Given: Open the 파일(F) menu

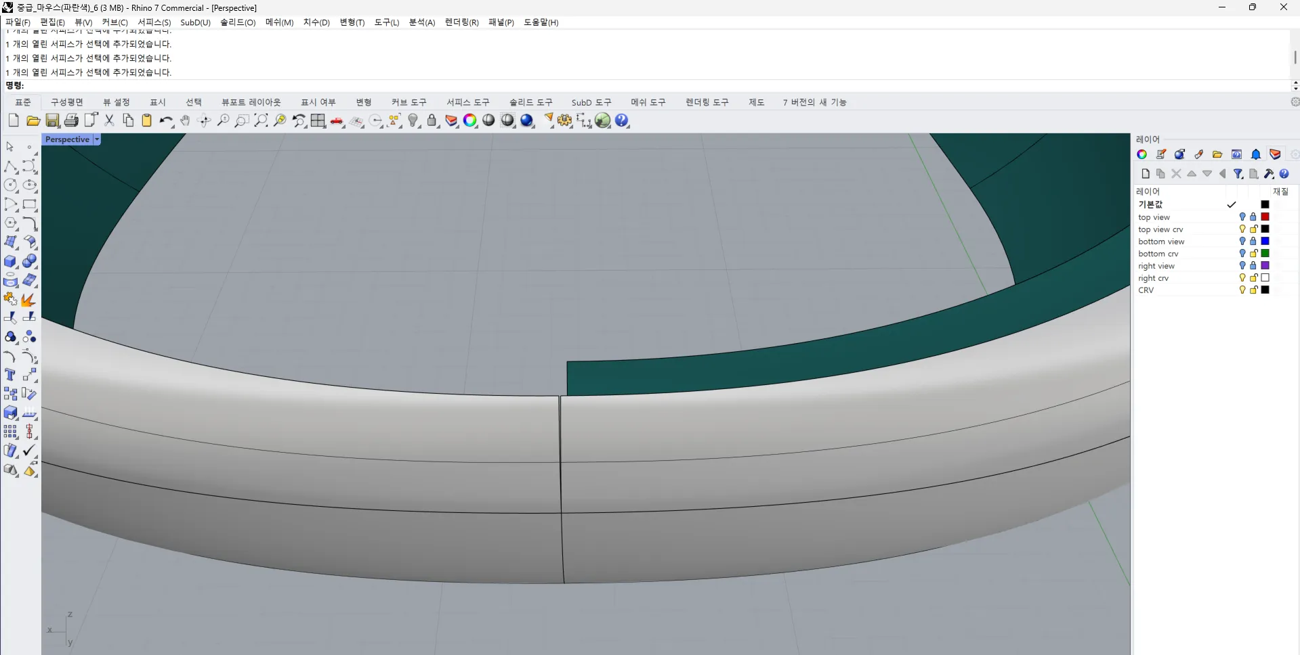Looking at the screenshot, I should tap(18, 22).
